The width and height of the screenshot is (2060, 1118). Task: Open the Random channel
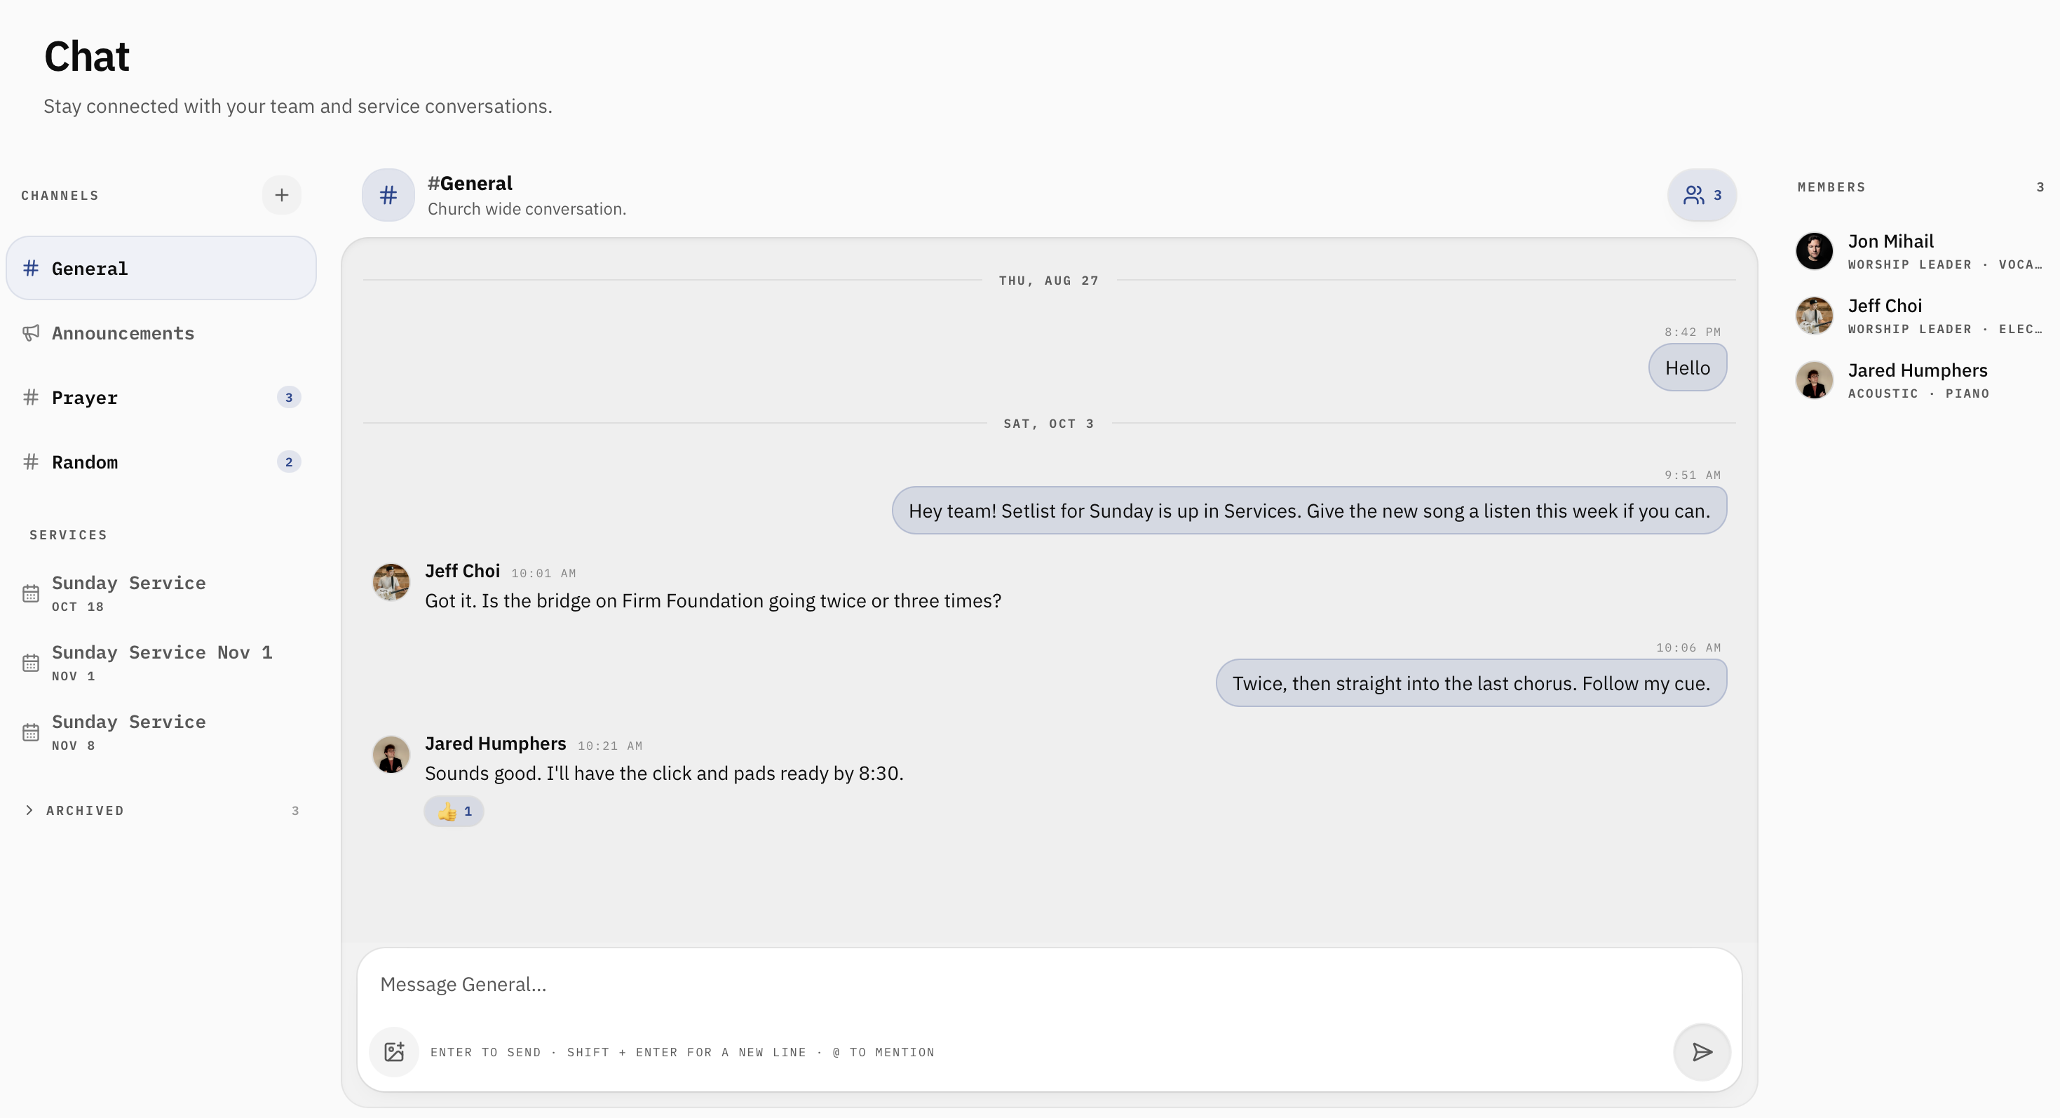coord(161,462)
